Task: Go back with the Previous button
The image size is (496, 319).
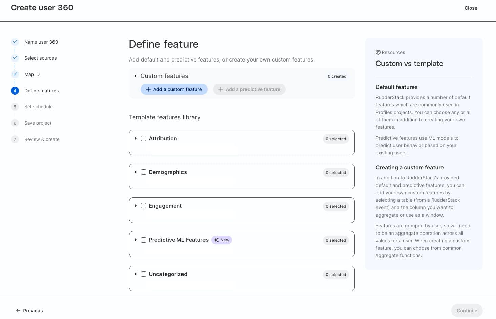Action: tap(29, 311)
